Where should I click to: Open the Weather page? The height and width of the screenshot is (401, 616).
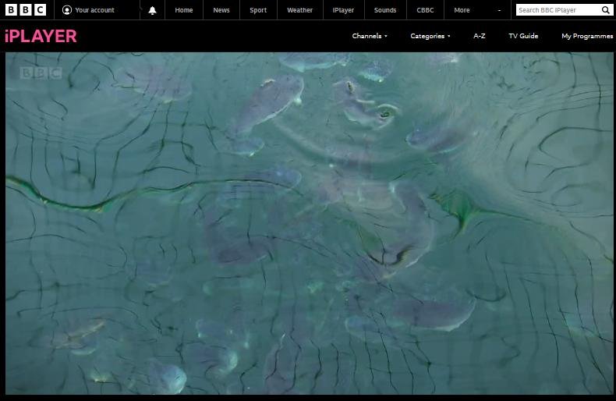[299, 10]
